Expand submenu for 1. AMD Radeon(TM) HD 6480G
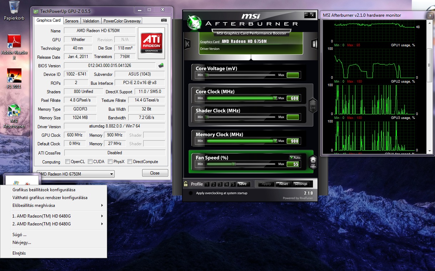435x271 pixels. [x=54, y=216]
